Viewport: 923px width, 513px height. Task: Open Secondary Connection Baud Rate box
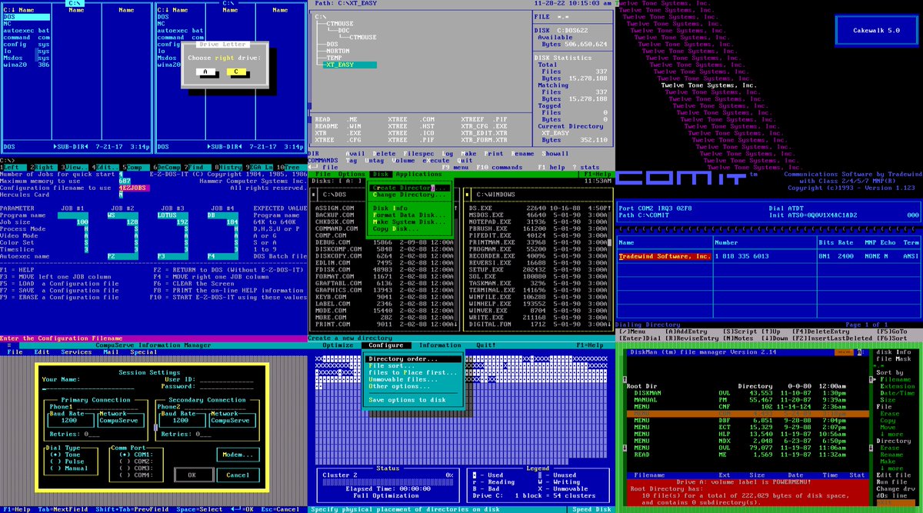click(x=182, y=421)
